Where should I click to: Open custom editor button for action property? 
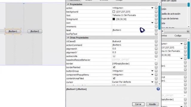click(156, 8)
